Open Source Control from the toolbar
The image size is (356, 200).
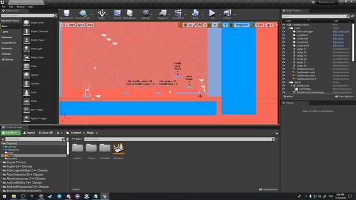point(83,14)
